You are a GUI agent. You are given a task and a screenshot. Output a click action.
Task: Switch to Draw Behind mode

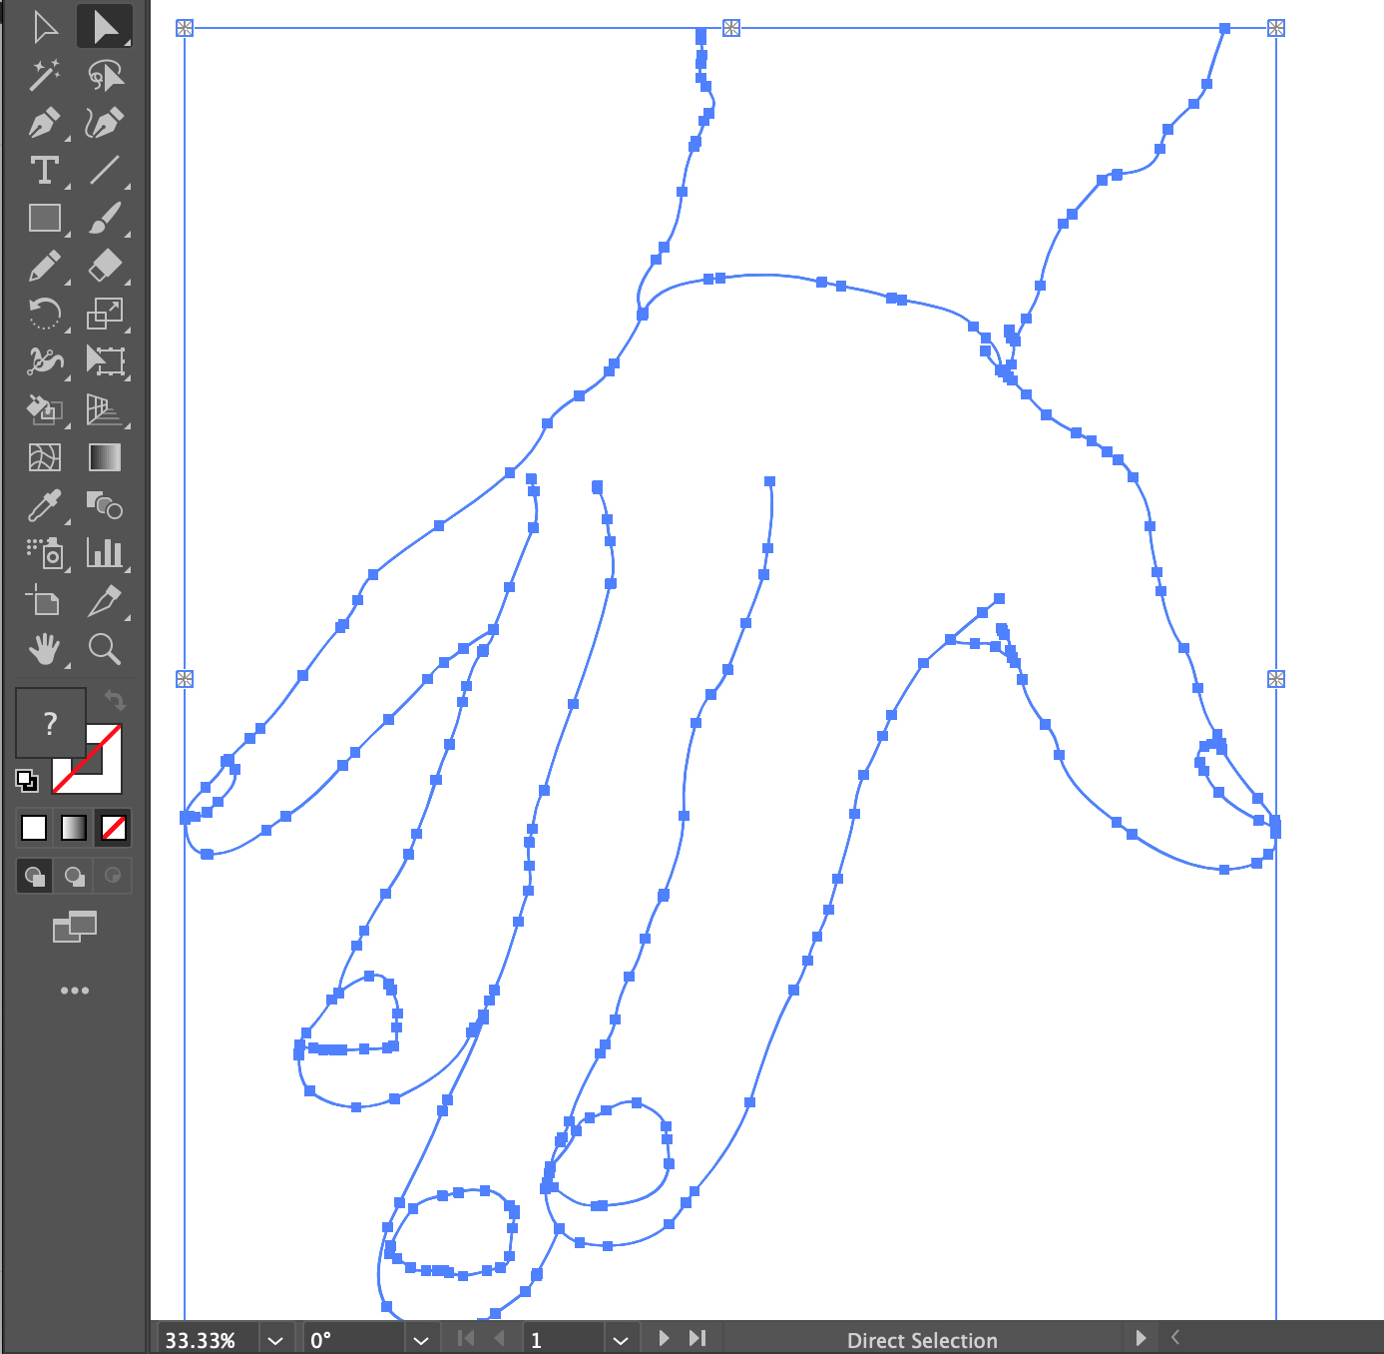74,876
